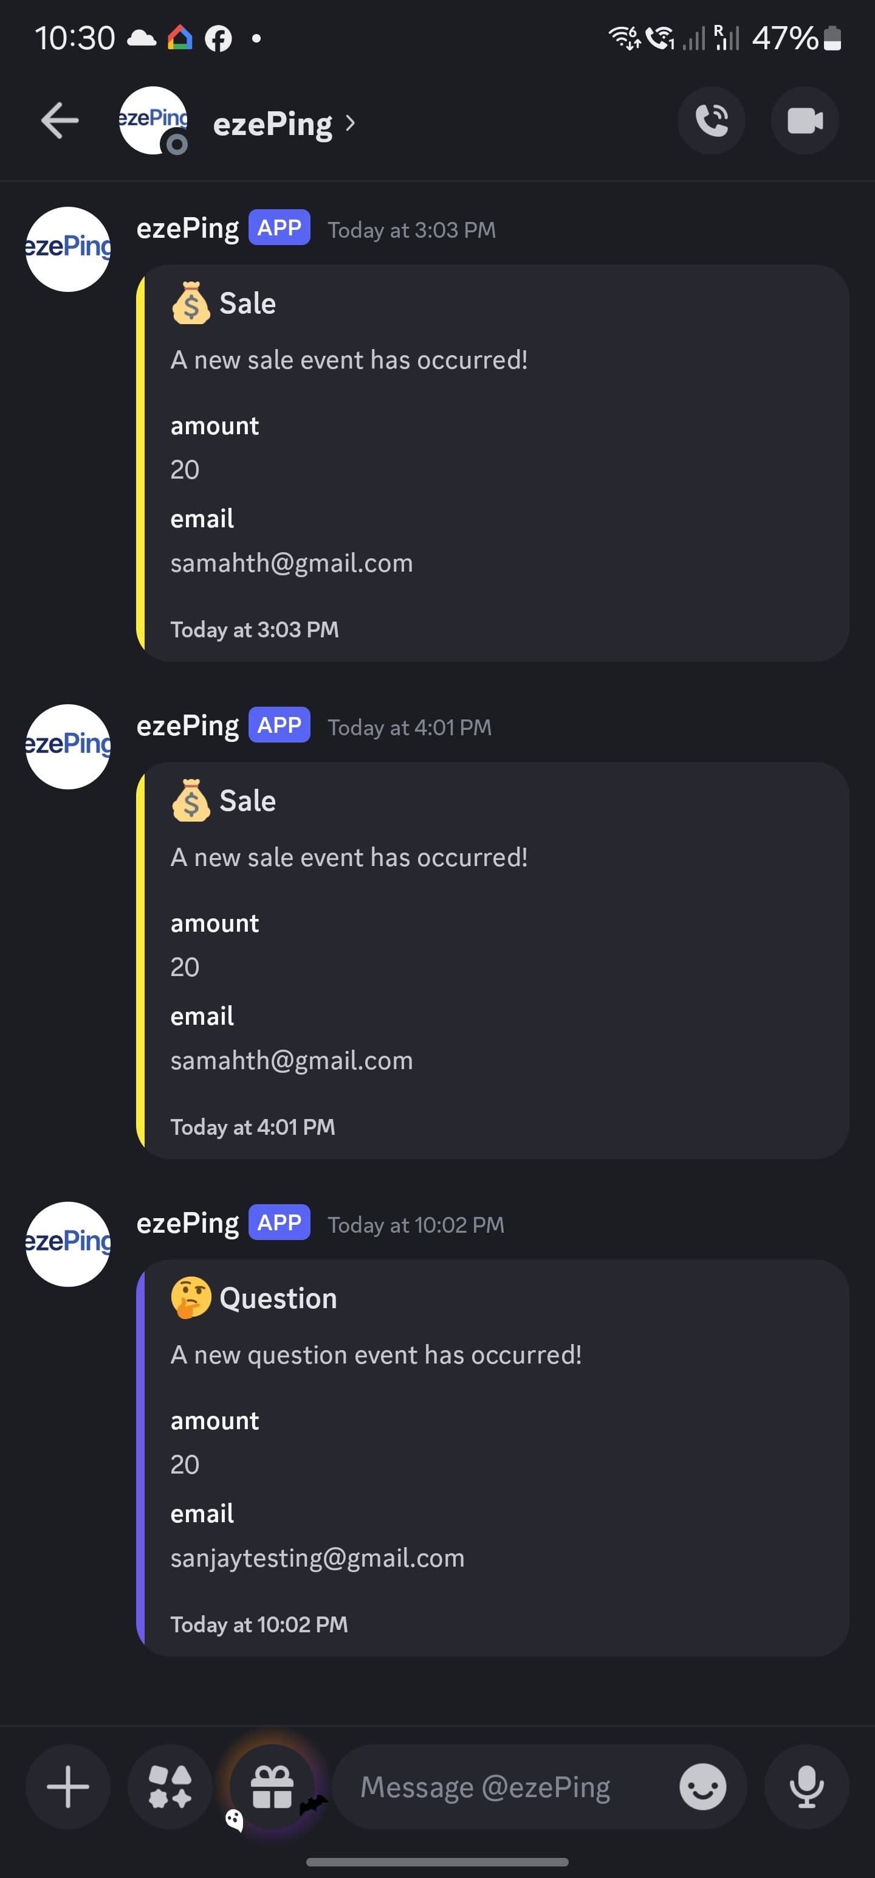Image resolution: width=875 pixels, height=1878 pixels.
Task: Open the plus attachment menu
Action: pyautogui.click(x=68, y=1786)
